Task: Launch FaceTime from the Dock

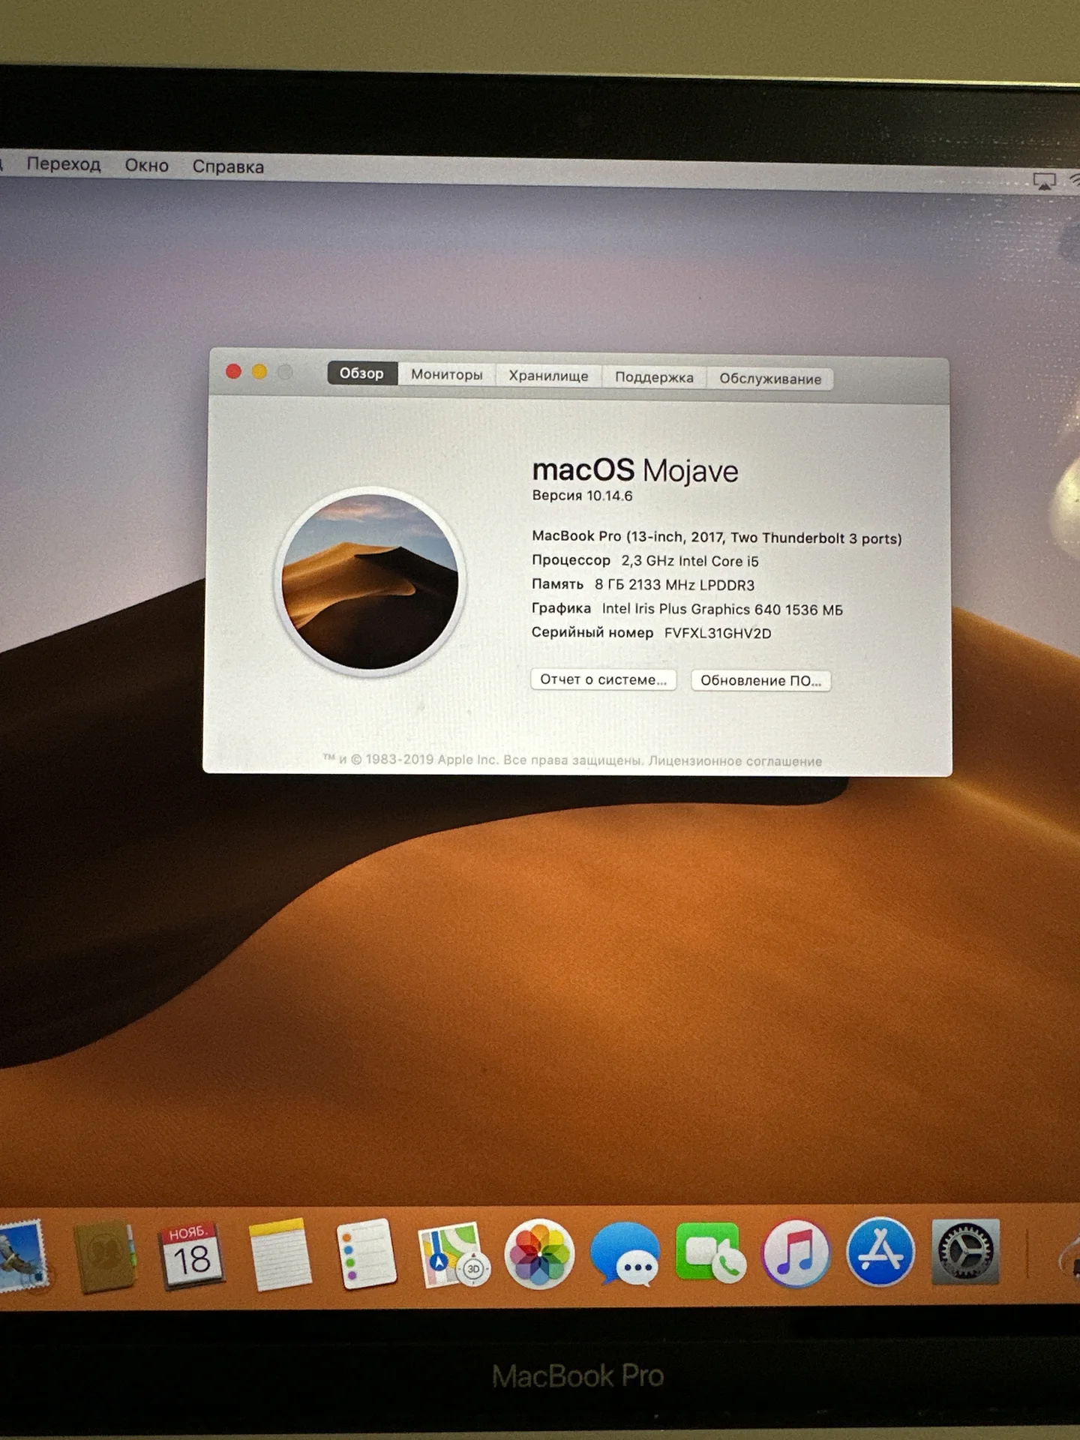Action: point(710,1252)
